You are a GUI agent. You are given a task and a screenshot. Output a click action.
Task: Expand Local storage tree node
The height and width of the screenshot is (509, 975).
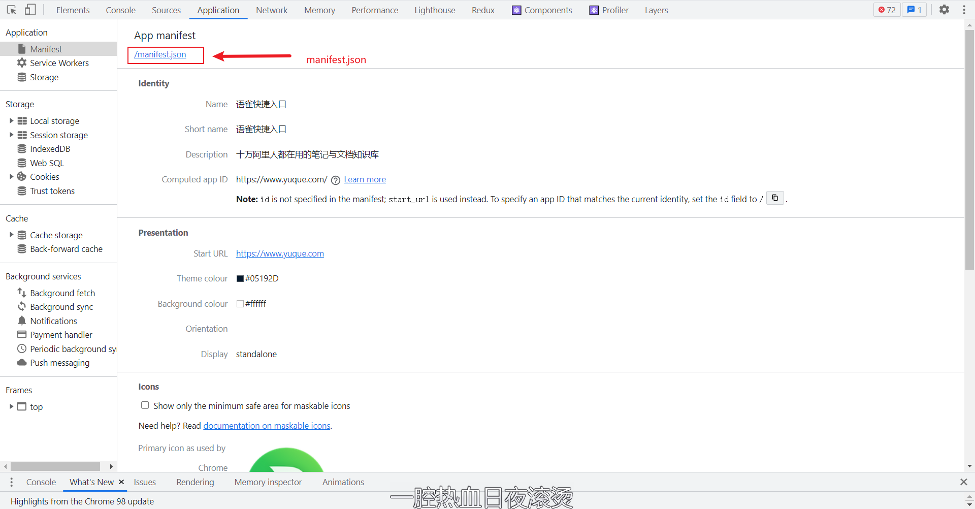(x=11, y=121)
